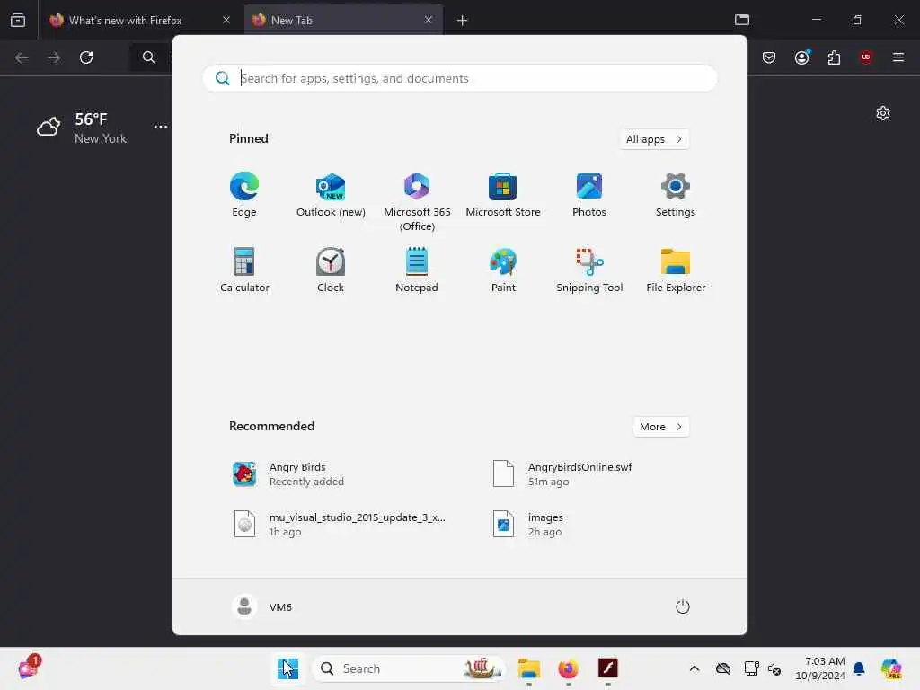This screenshot has width=920, height=690.
Task: Select the New Tab tab in Firefox
Action: pyautogui.click(x=342, y=20)
